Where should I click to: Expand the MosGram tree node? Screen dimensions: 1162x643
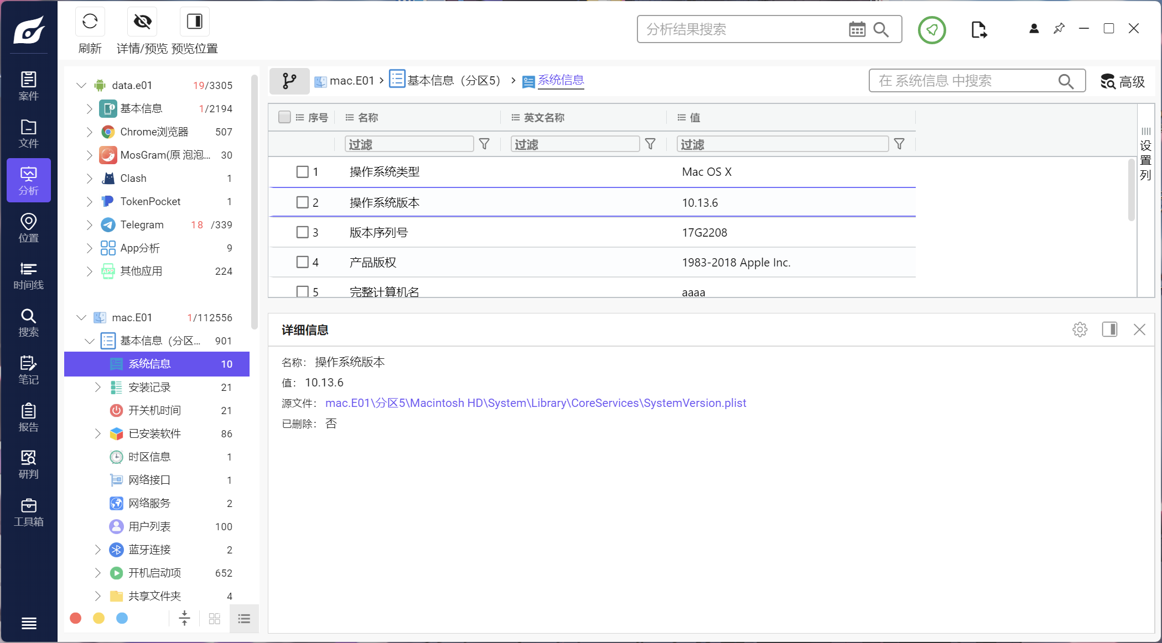point(89,155)
